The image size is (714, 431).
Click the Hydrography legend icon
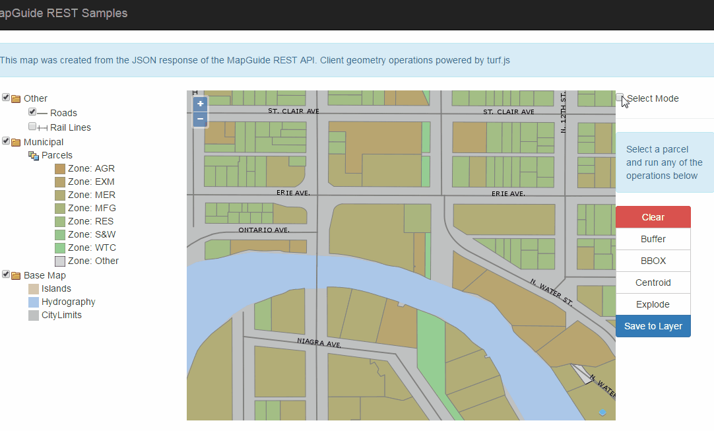[33, 302]
